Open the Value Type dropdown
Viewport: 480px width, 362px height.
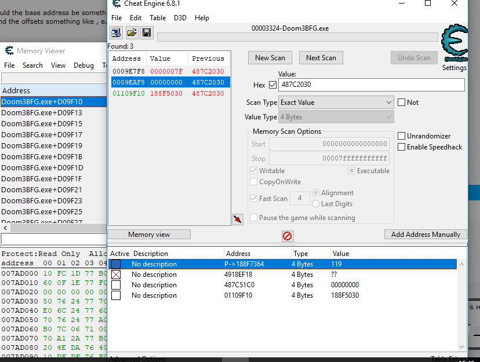click(x=336, y=117)
